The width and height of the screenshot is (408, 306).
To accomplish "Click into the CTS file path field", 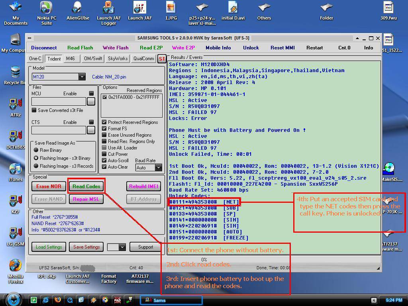I will click(x=59, y=130).
